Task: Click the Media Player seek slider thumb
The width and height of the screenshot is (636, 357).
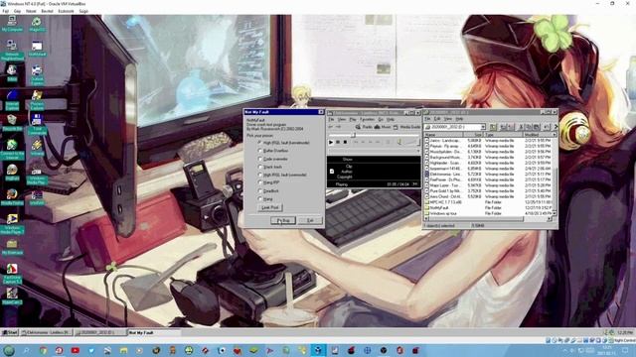Action: [x=353, y=135]
